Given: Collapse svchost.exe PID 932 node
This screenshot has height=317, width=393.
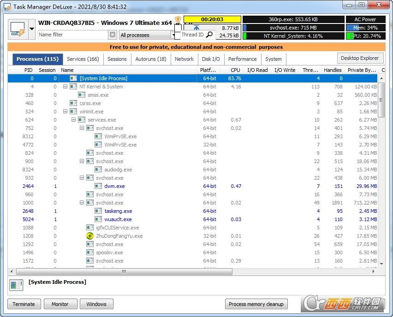Looking at the screenshot, I should pyautogui.click(x=82, y=177).
